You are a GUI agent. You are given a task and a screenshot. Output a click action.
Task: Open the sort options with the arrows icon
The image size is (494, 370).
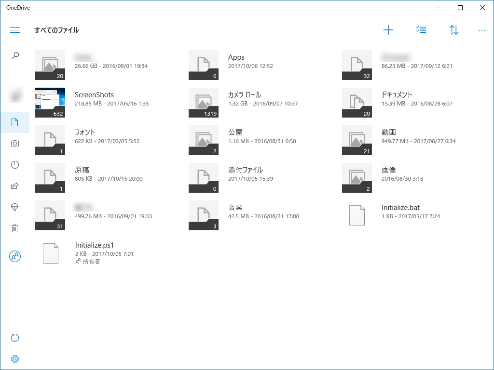(x=453, y=29)
